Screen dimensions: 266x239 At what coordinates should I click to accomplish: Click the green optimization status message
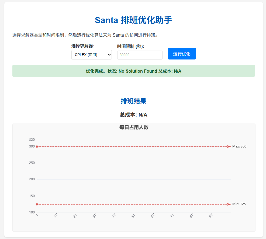[134, 71]
